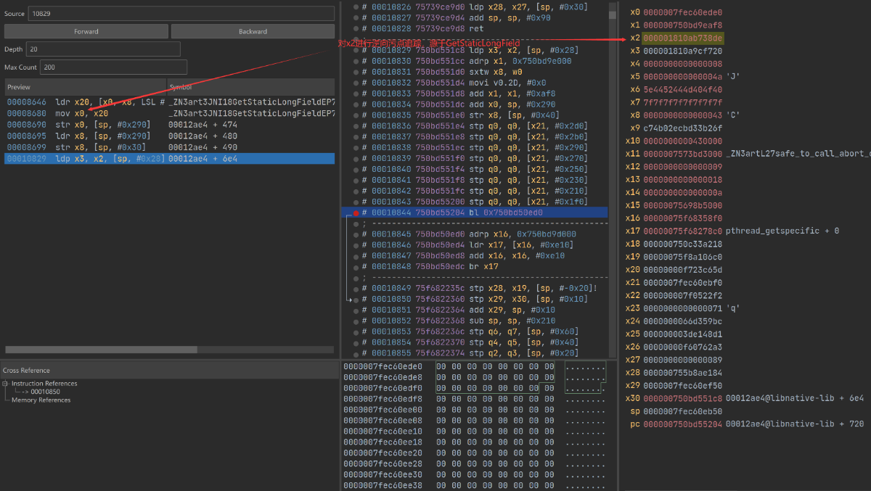Image resolution: width=871 pixels, height=491 pixels.
Task: Select trace row 00008646 ldr x20
Action: coord(169,103)
